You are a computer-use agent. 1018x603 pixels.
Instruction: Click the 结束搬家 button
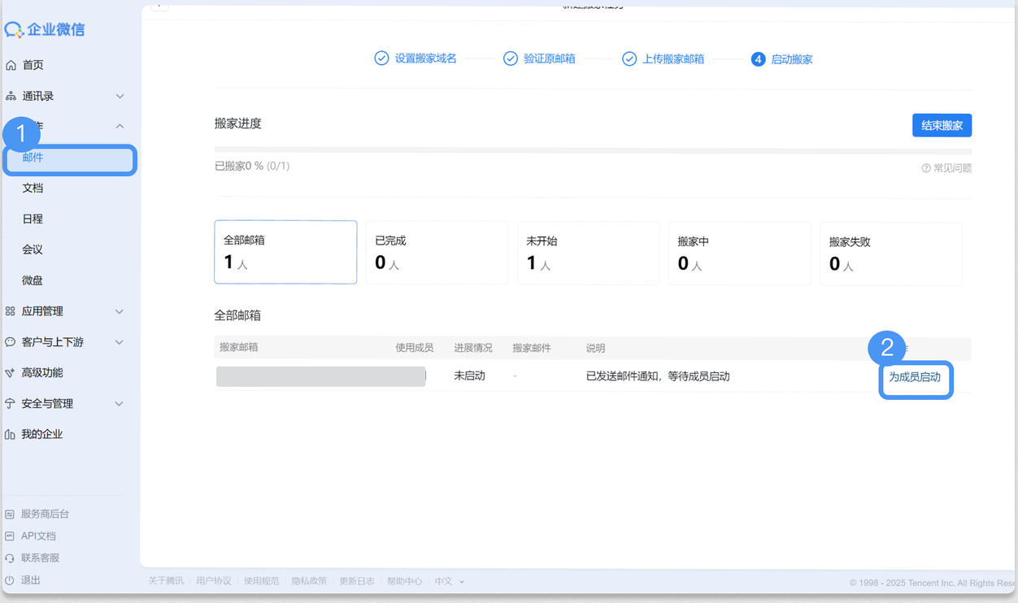point(942,125)
